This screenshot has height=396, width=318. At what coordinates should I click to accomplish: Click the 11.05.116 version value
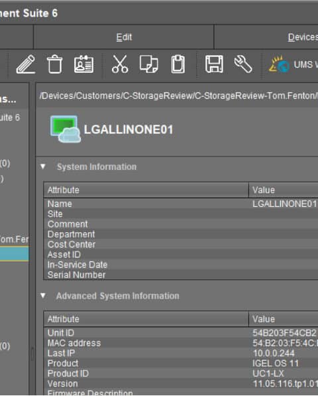point(286,383)
